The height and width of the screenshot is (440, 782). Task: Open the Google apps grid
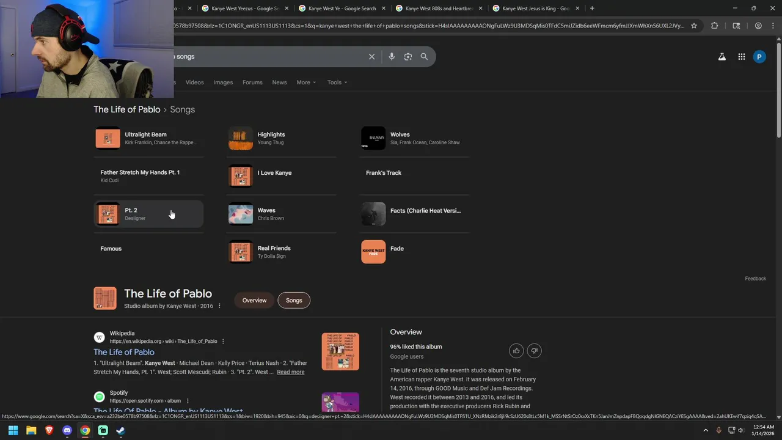(741, 57)
